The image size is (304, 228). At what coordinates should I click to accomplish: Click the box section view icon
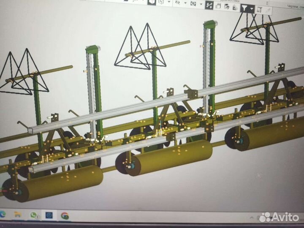click(218, 6)
